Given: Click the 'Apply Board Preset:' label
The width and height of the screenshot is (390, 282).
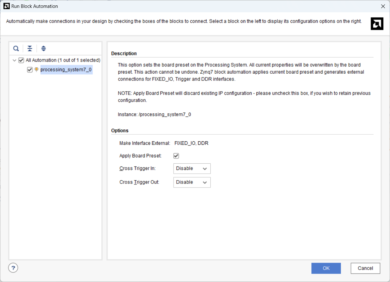Looking at the screenshot, I should (140, 156).
